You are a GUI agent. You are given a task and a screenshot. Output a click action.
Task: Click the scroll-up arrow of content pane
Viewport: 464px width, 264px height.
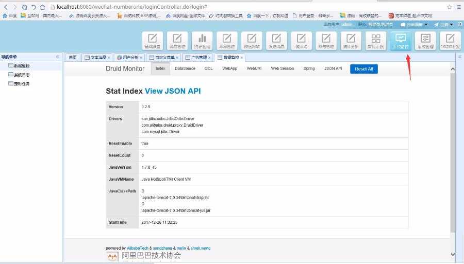point(453,69)
